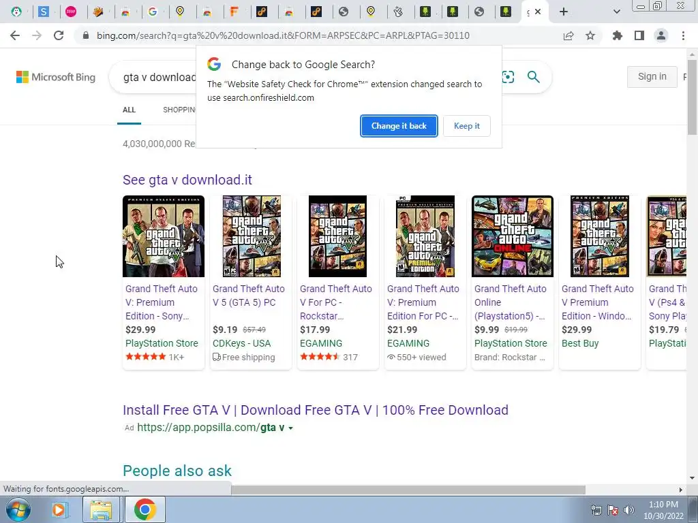Open Grand Theft Auto V Premium Edition Windows link
Viewport: 698px width, 523px height.
597,302
